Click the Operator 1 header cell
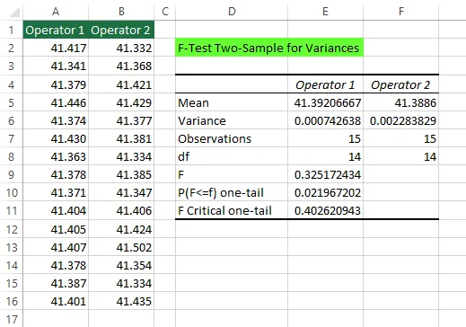Screen dimensions: 466x327 [56, 30]
